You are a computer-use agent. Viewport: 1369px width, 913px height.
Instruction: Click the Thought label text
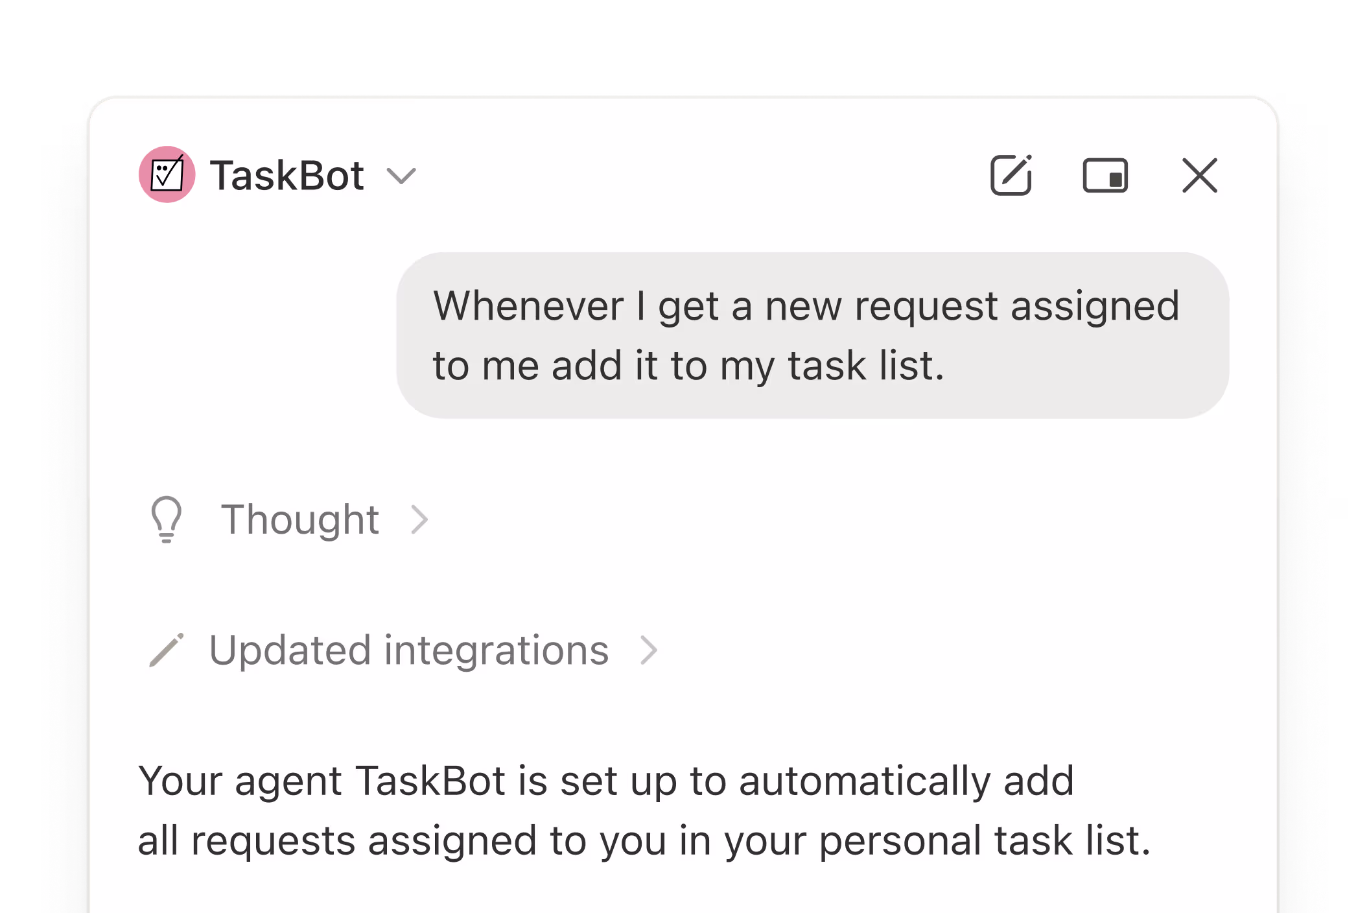click(299, 519)
